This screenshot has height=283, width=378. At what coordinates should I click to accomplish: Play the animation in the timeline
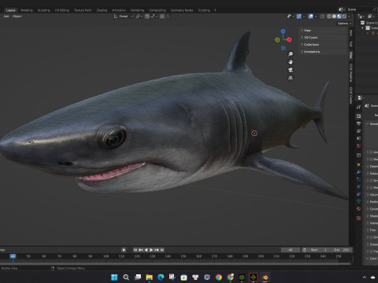[151, 250]
